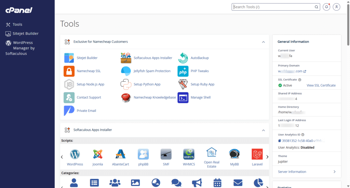The width and height of the screenshot is (350, 188).
Task: Select the 'Disabled' User Analytics text
Action: tap(307, 148)
